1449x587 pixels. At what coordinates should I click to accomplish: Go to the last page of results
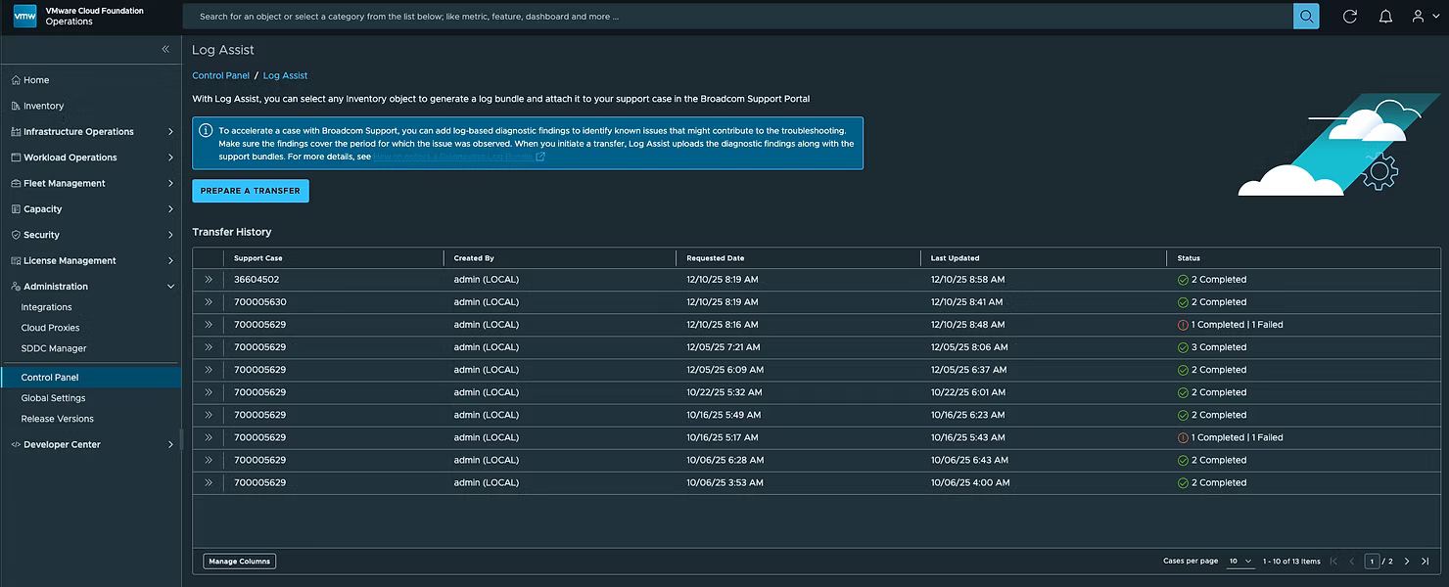[1425, 562]
